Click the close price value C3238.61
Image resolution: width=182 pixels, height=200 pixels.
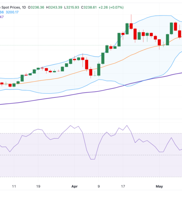(x=89, y=7)
